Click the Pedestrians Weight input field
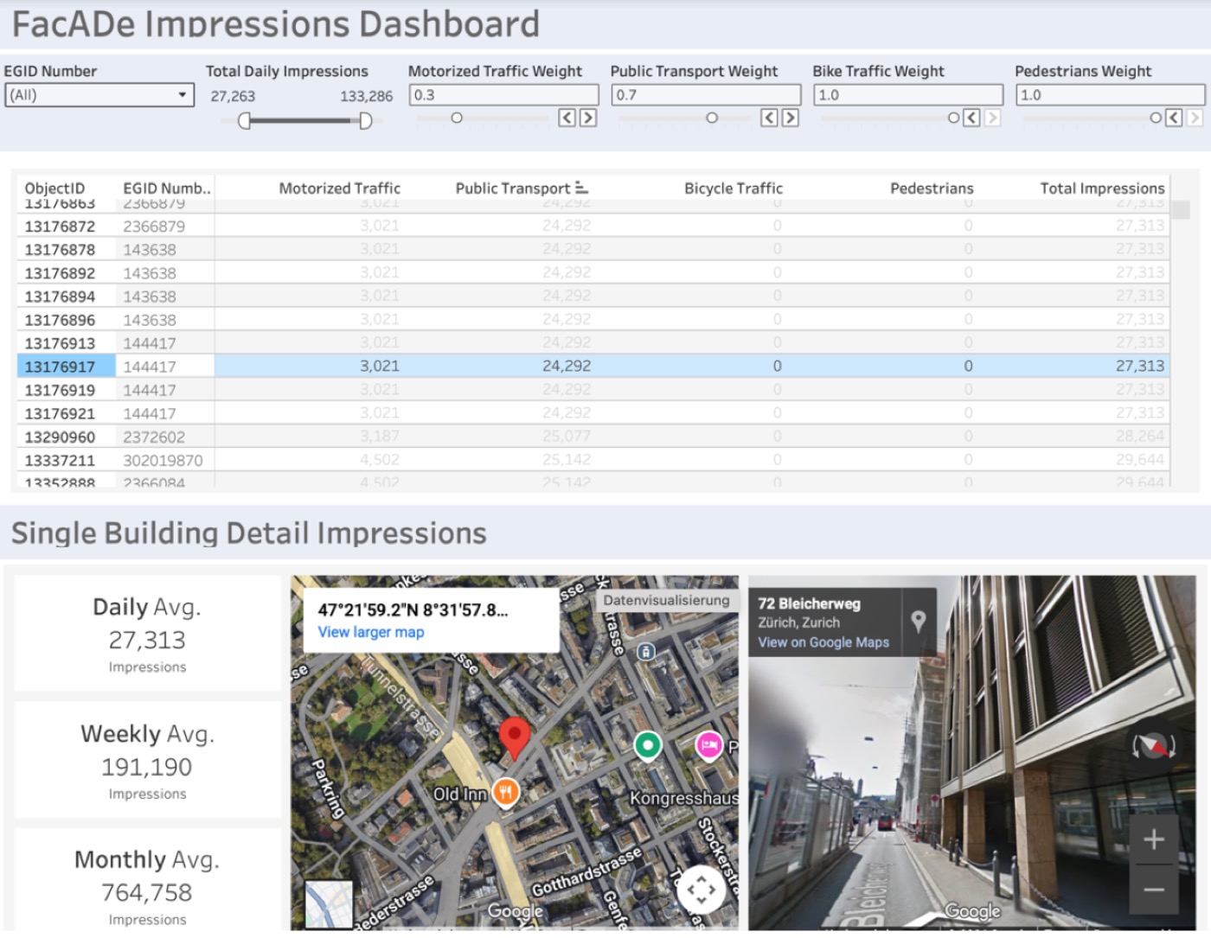Viewport: 1211px width, 938px height. coord(1111,95)
